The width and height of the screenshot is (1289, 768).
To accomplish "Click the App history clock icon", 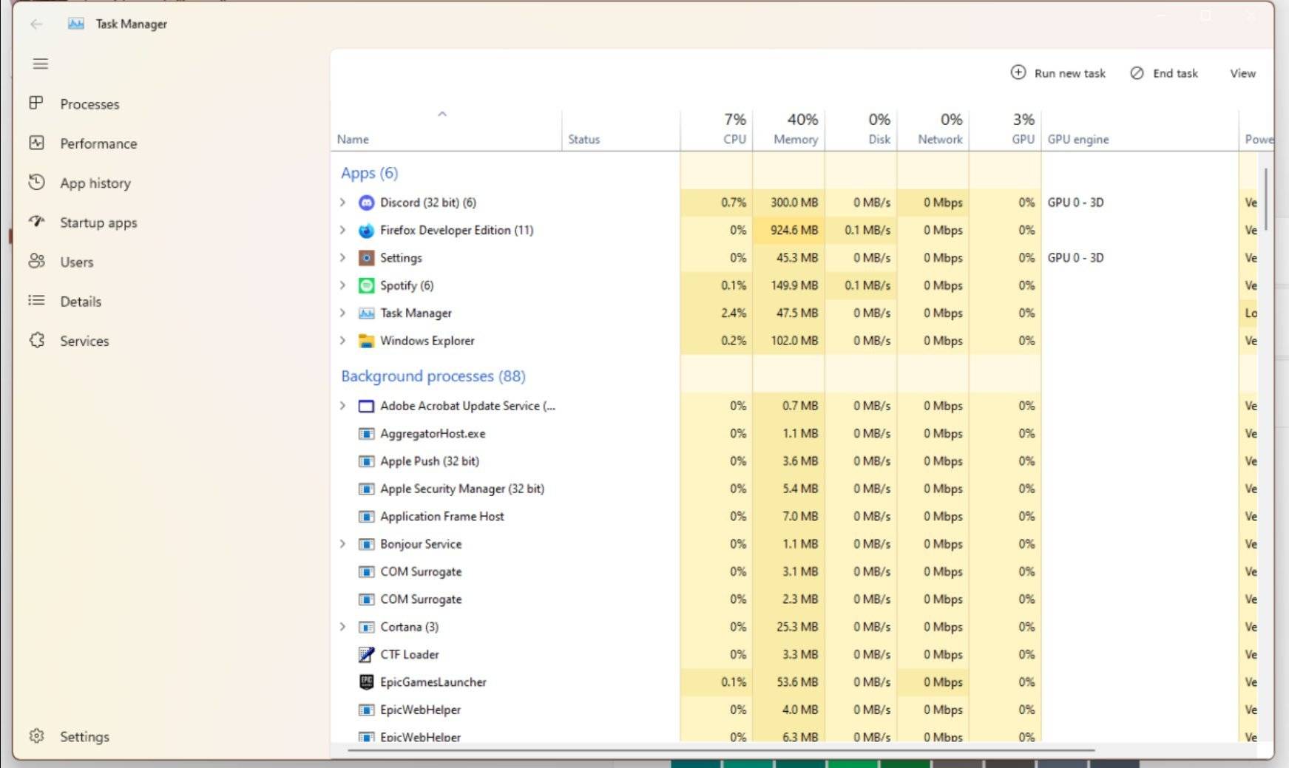I will [x=36, y=182].
